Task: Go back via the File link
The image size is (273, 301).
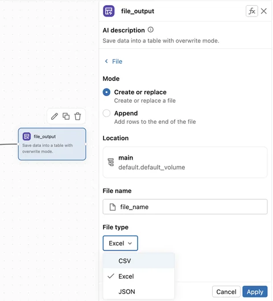Action: click(x=117, y=61)
